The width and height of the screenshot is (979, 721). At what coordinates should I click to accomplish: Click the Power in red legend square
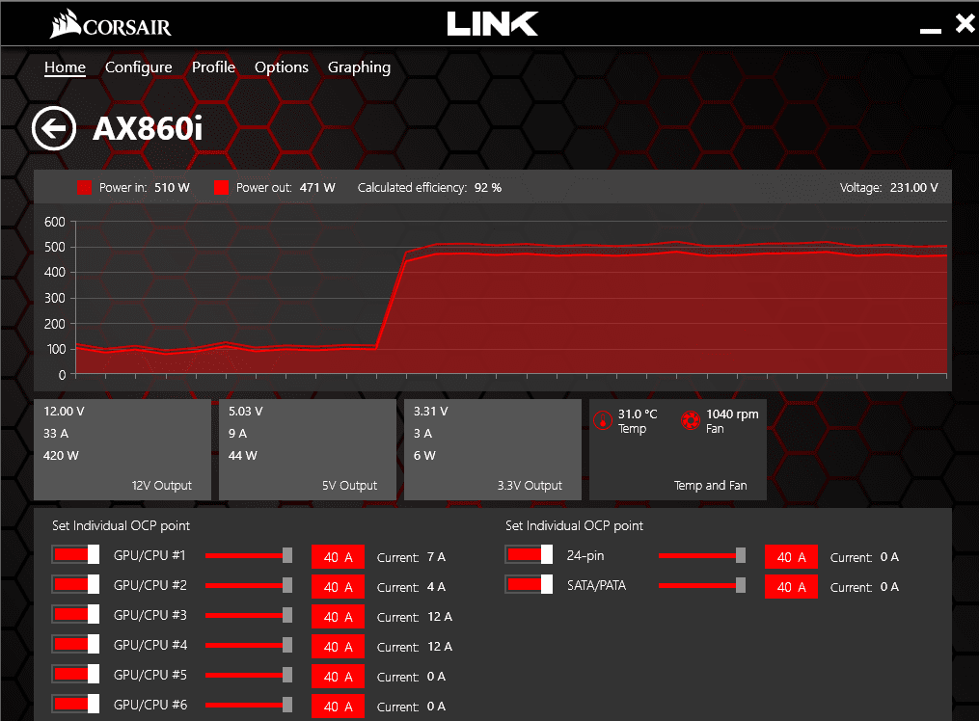84,188
